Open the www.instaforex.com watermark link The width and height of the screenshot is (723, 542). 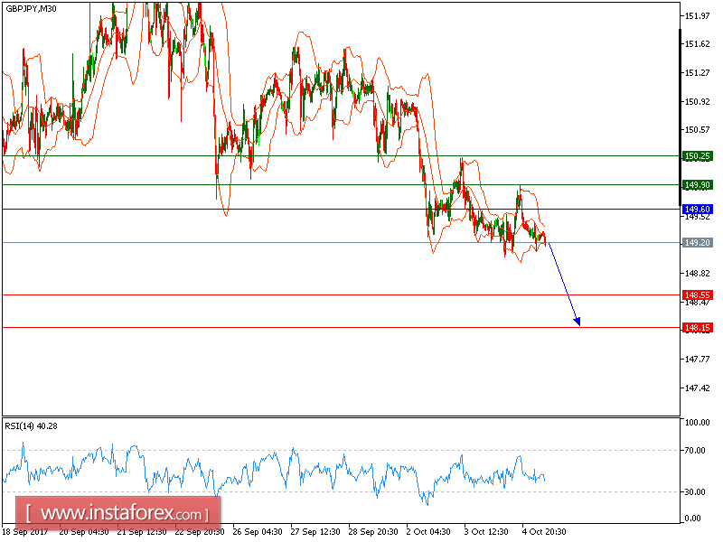pos(118,513)
